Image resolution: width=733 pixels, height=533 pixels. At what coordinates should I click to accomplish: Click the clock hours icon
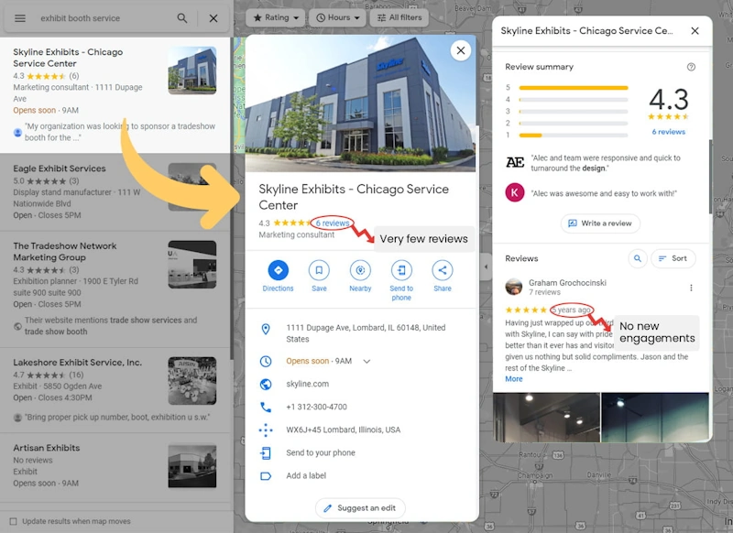(266, 361)
